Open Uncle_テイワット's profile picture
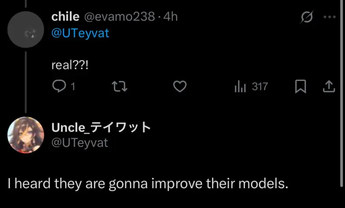 click(x=26, y=135)
